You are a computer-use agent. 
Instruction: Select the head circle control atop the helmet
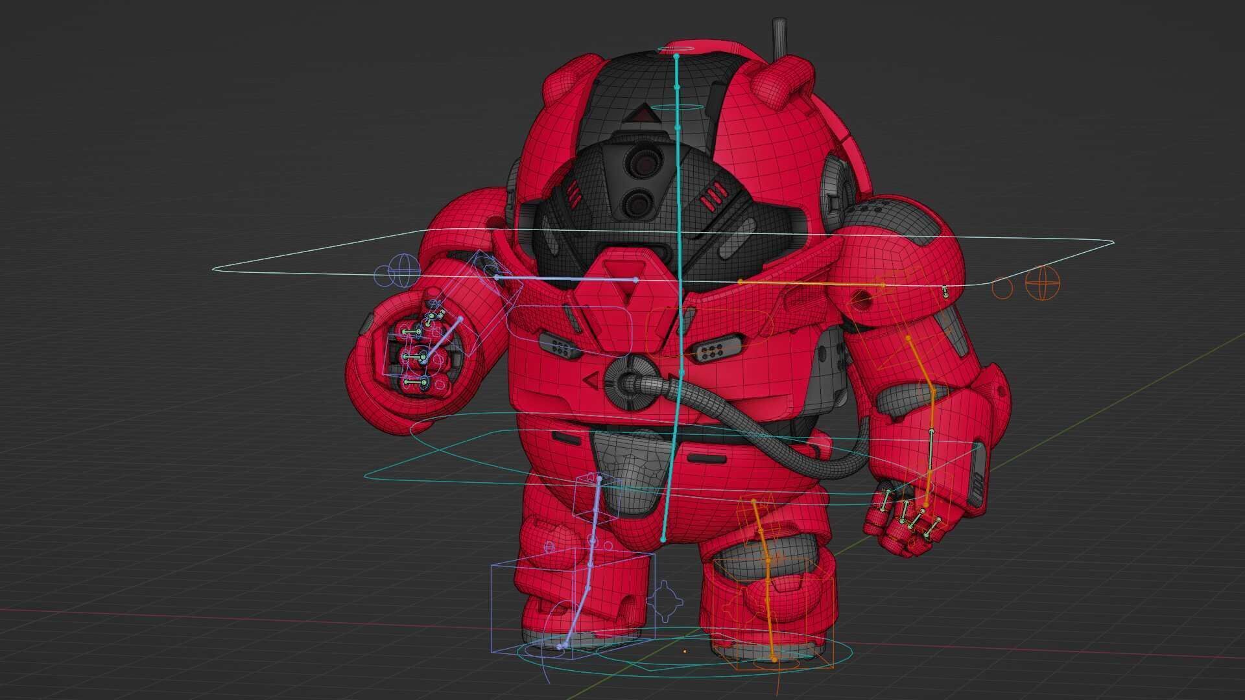[676, 49]
